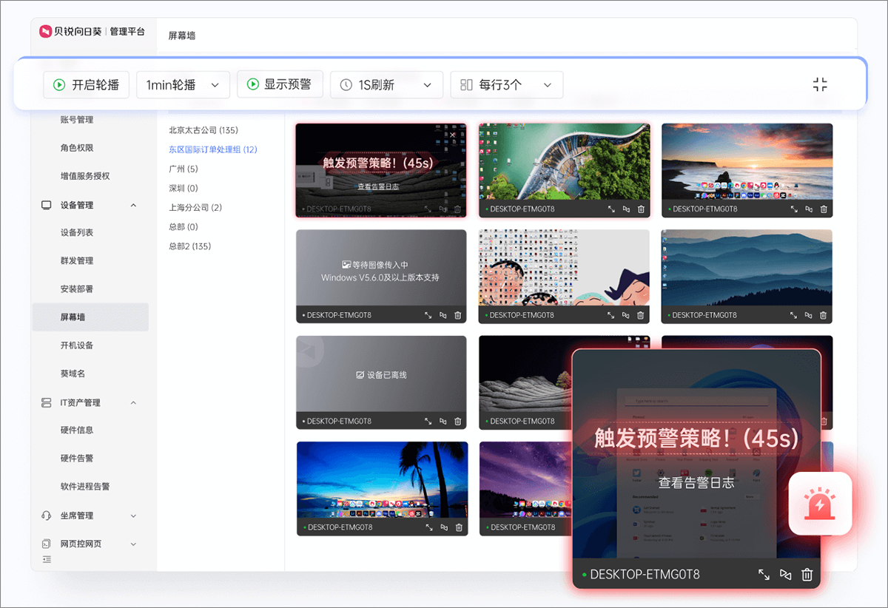Open the 1min轮播 interval dropdown
Screen dimensions: 888x608
point(183,85)
